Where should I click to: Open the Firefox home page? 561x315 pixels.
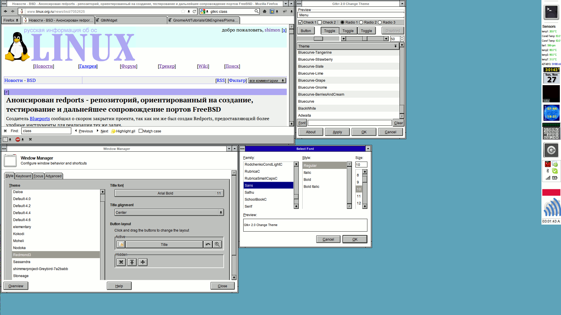tap(265, 11)
